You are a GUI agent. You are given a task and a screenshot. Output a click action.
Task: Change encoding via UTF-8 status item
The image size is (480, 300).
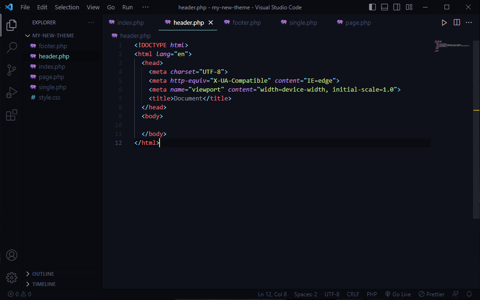click(x=332, y=294)
